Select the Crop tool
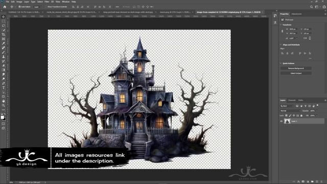327x184 pixels. point(4,34)
